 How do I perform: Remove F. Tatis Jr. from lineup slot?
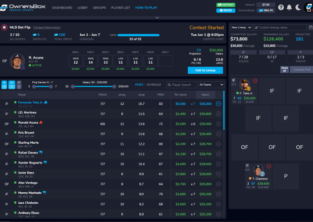(x=255, y=81)
